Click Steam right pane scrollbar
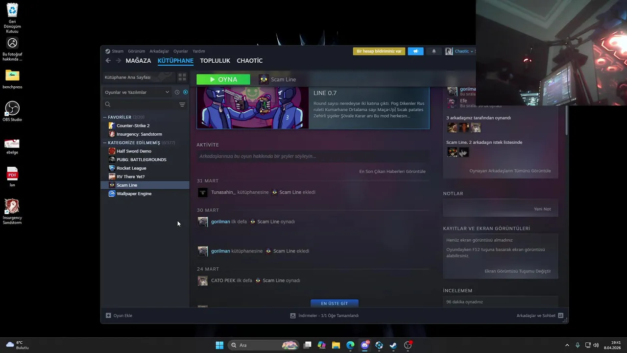 (x=567, y=120)
